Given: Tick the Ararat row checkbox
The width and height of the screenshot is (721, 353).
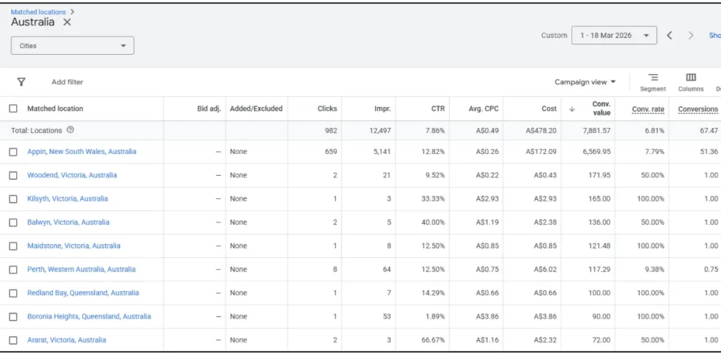Looking at the screenshot, I should click(x=13, y=340).
